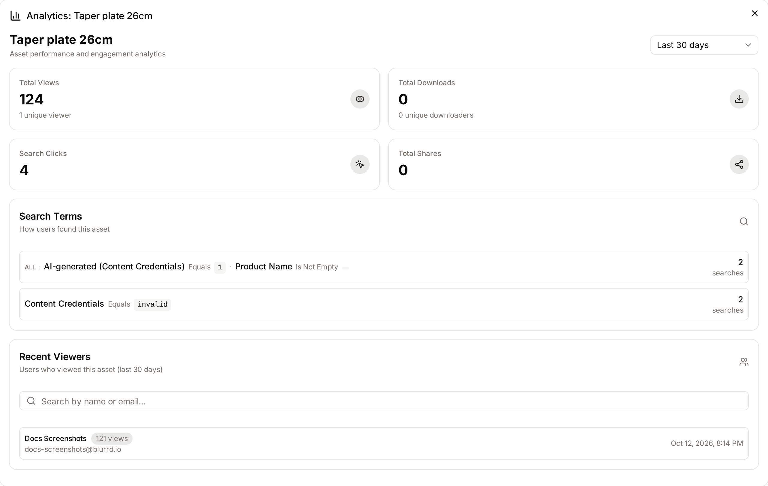Click the users icon in Recent Viewers section

tap(743, 362)
